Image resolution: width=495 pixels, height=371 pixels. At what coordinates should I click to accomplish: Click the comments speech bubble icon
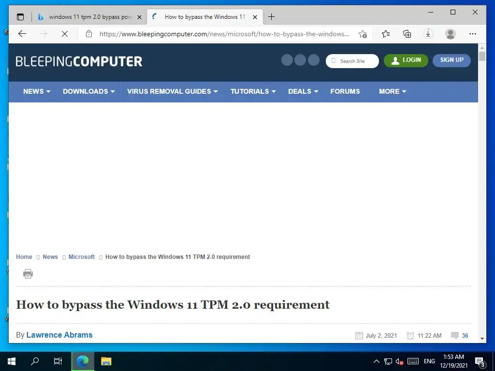(x=454, y=335)
